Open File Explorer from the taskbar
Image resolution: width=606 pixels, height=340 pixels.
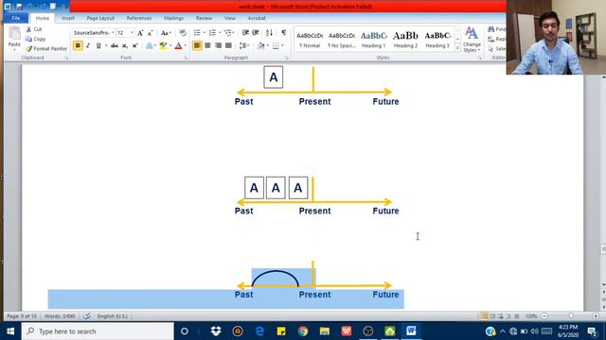[325, 331]
